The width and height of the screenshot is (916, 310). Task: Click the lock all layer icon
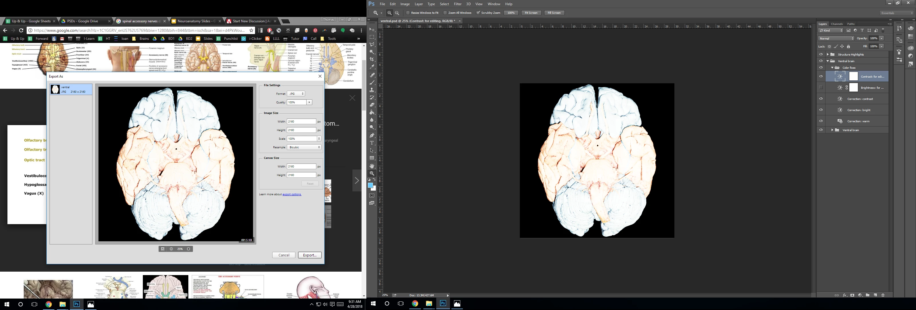pos(848,47)
